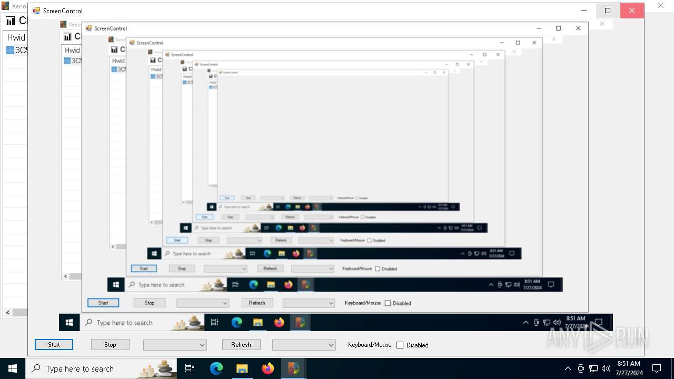Image resolution: width=674 pixels, height=379 pixels.
Task: Open combo box after Stop in first mirrored ScreenControl
Action: point(203,303)
